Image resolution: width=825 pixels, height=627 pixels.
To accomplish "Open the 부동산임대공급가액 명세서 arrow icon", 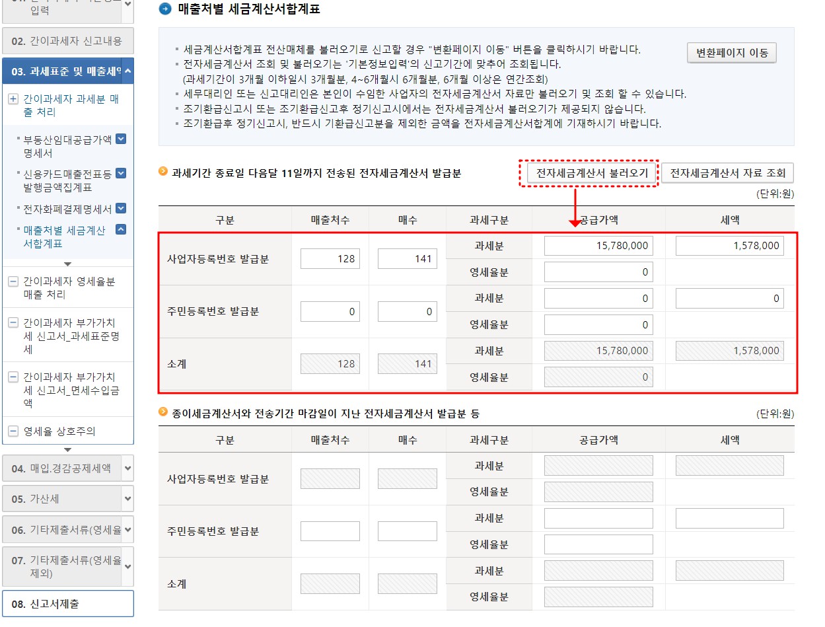I will (x=120, y=139).
